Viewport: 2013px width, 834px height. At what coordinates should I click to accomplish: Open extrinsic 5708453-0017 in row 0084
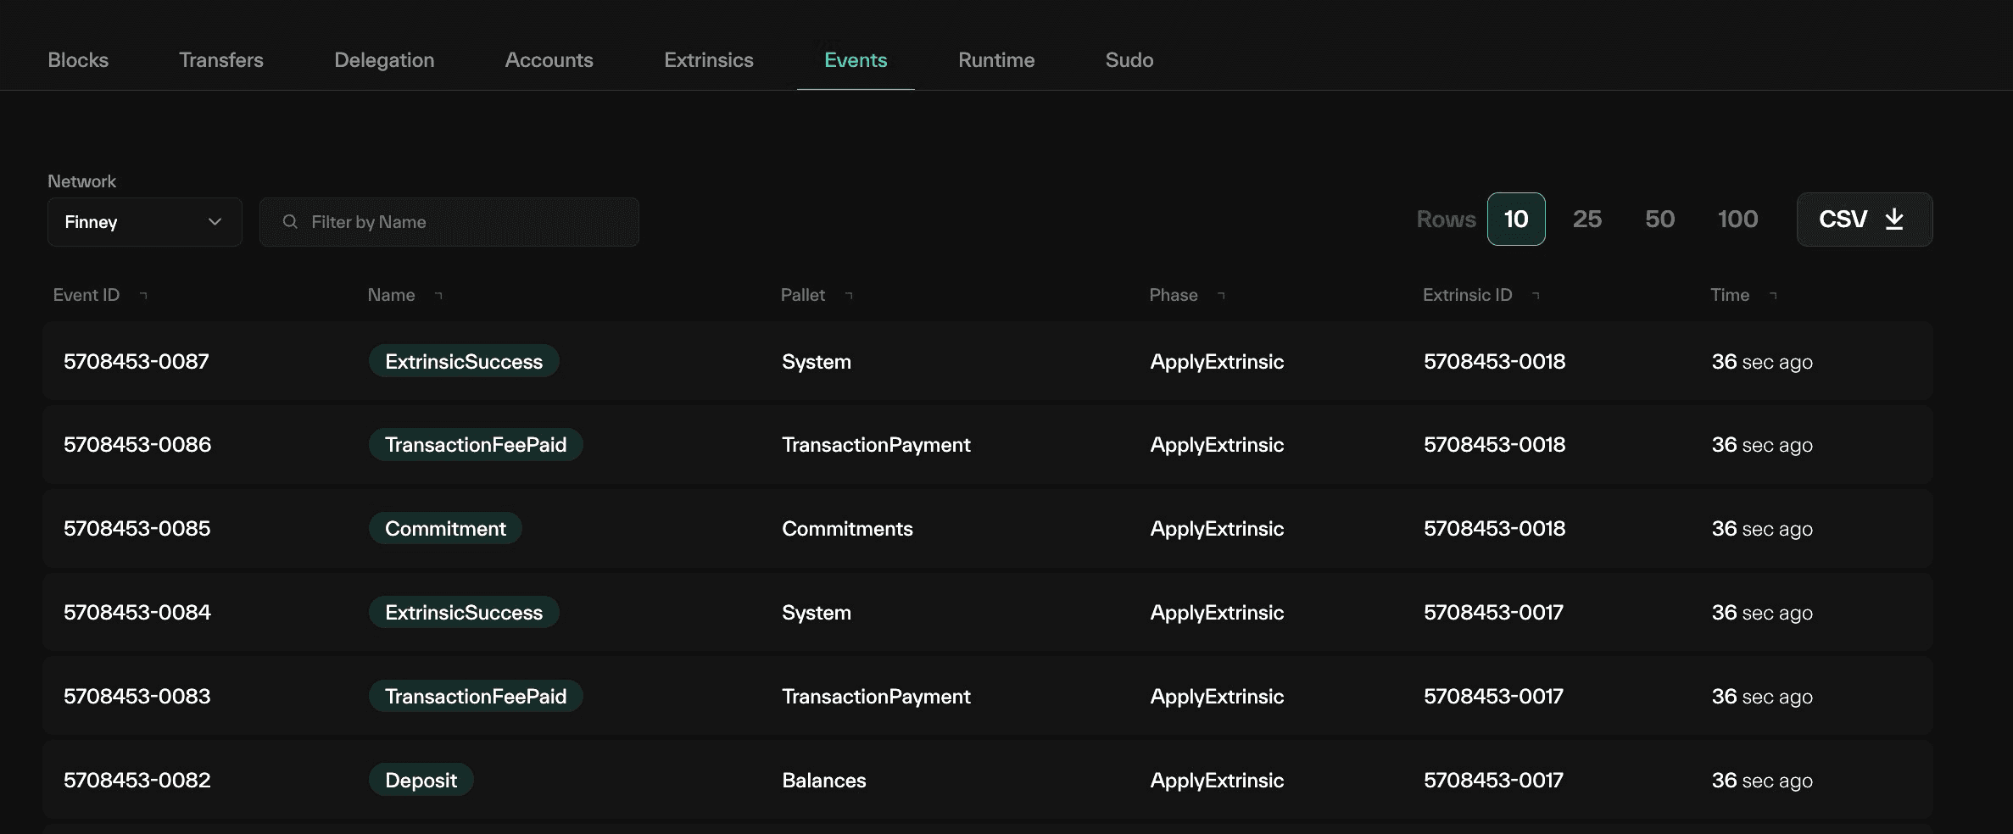(x=1493, y=612)
